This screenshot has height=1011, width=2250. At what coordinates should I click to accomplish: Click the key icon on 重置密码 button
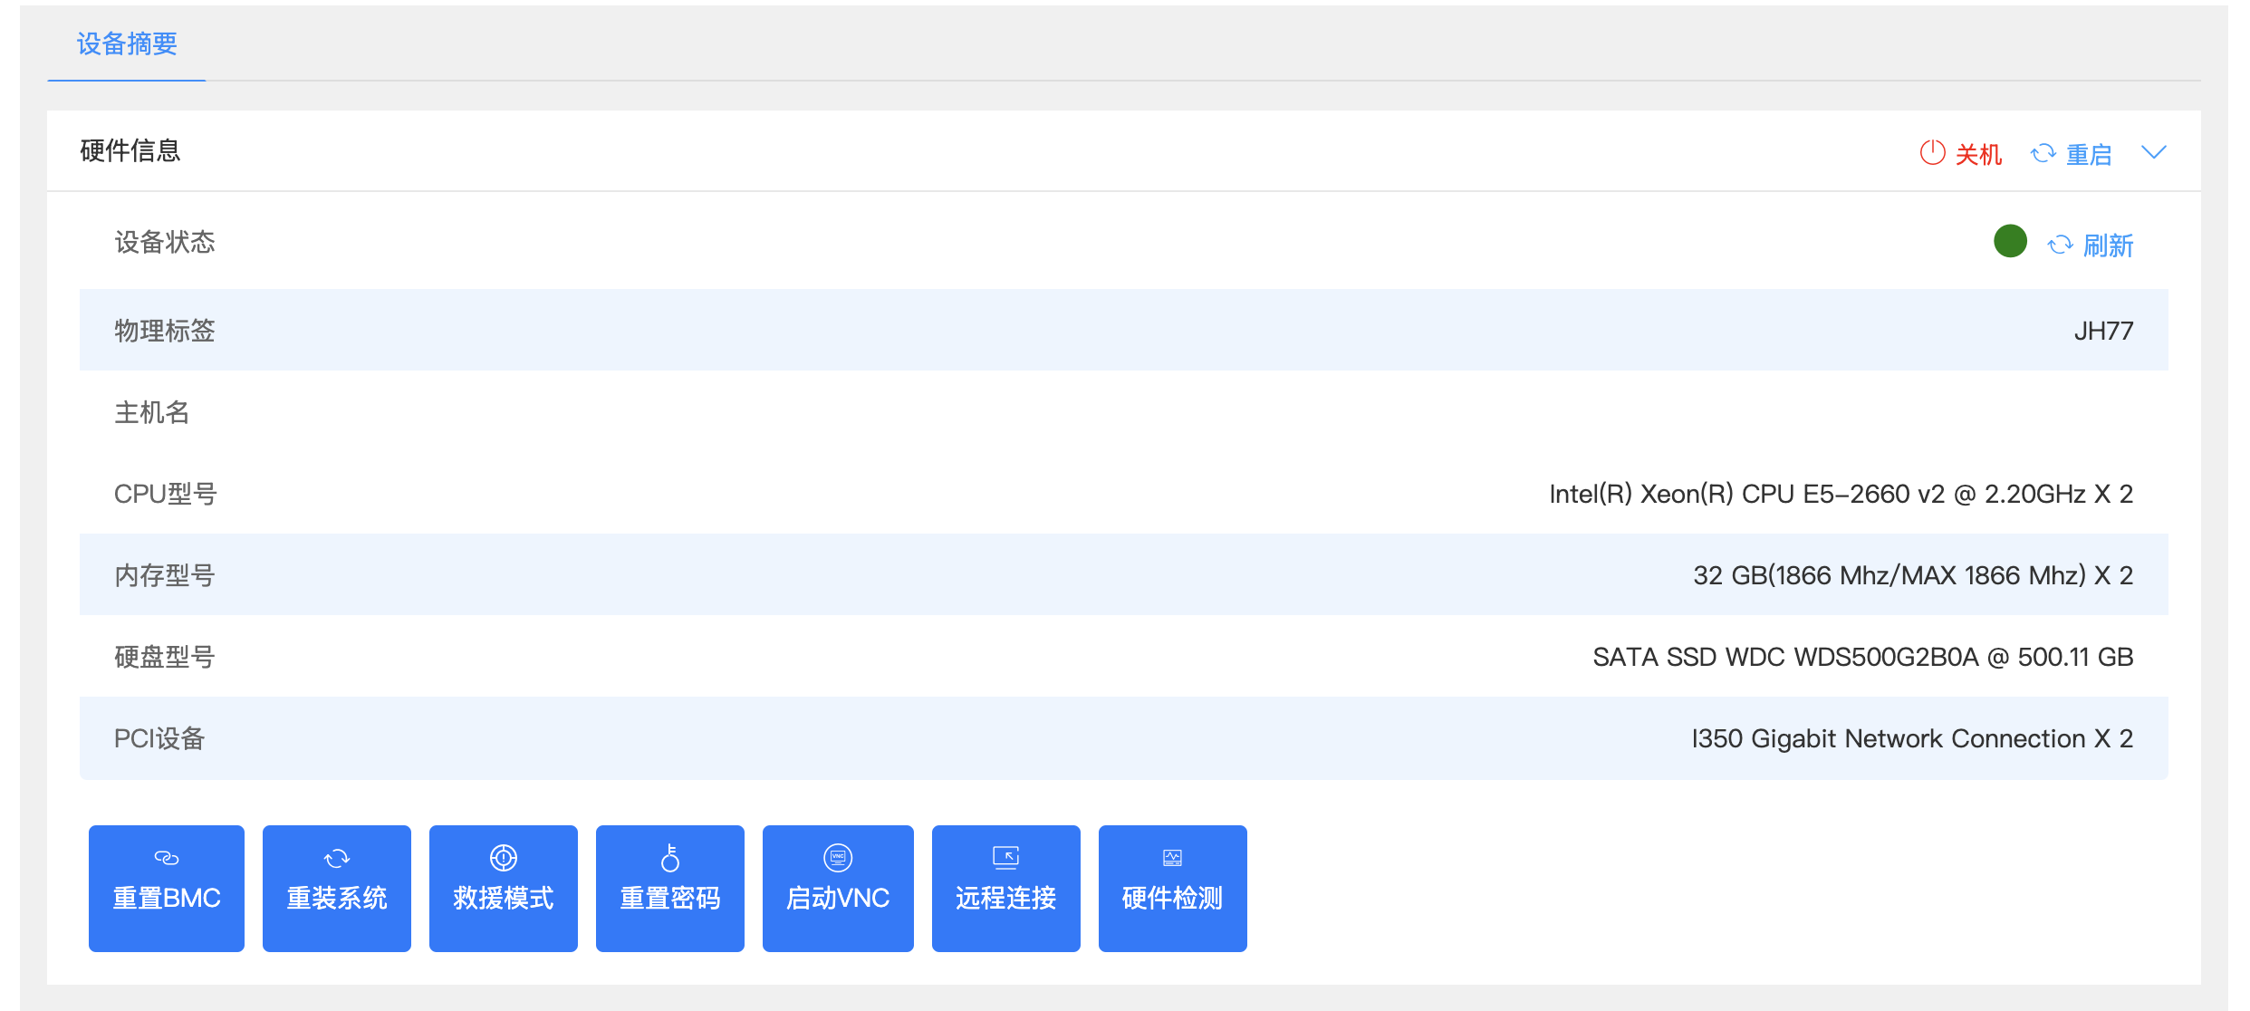tap(670, 857)
